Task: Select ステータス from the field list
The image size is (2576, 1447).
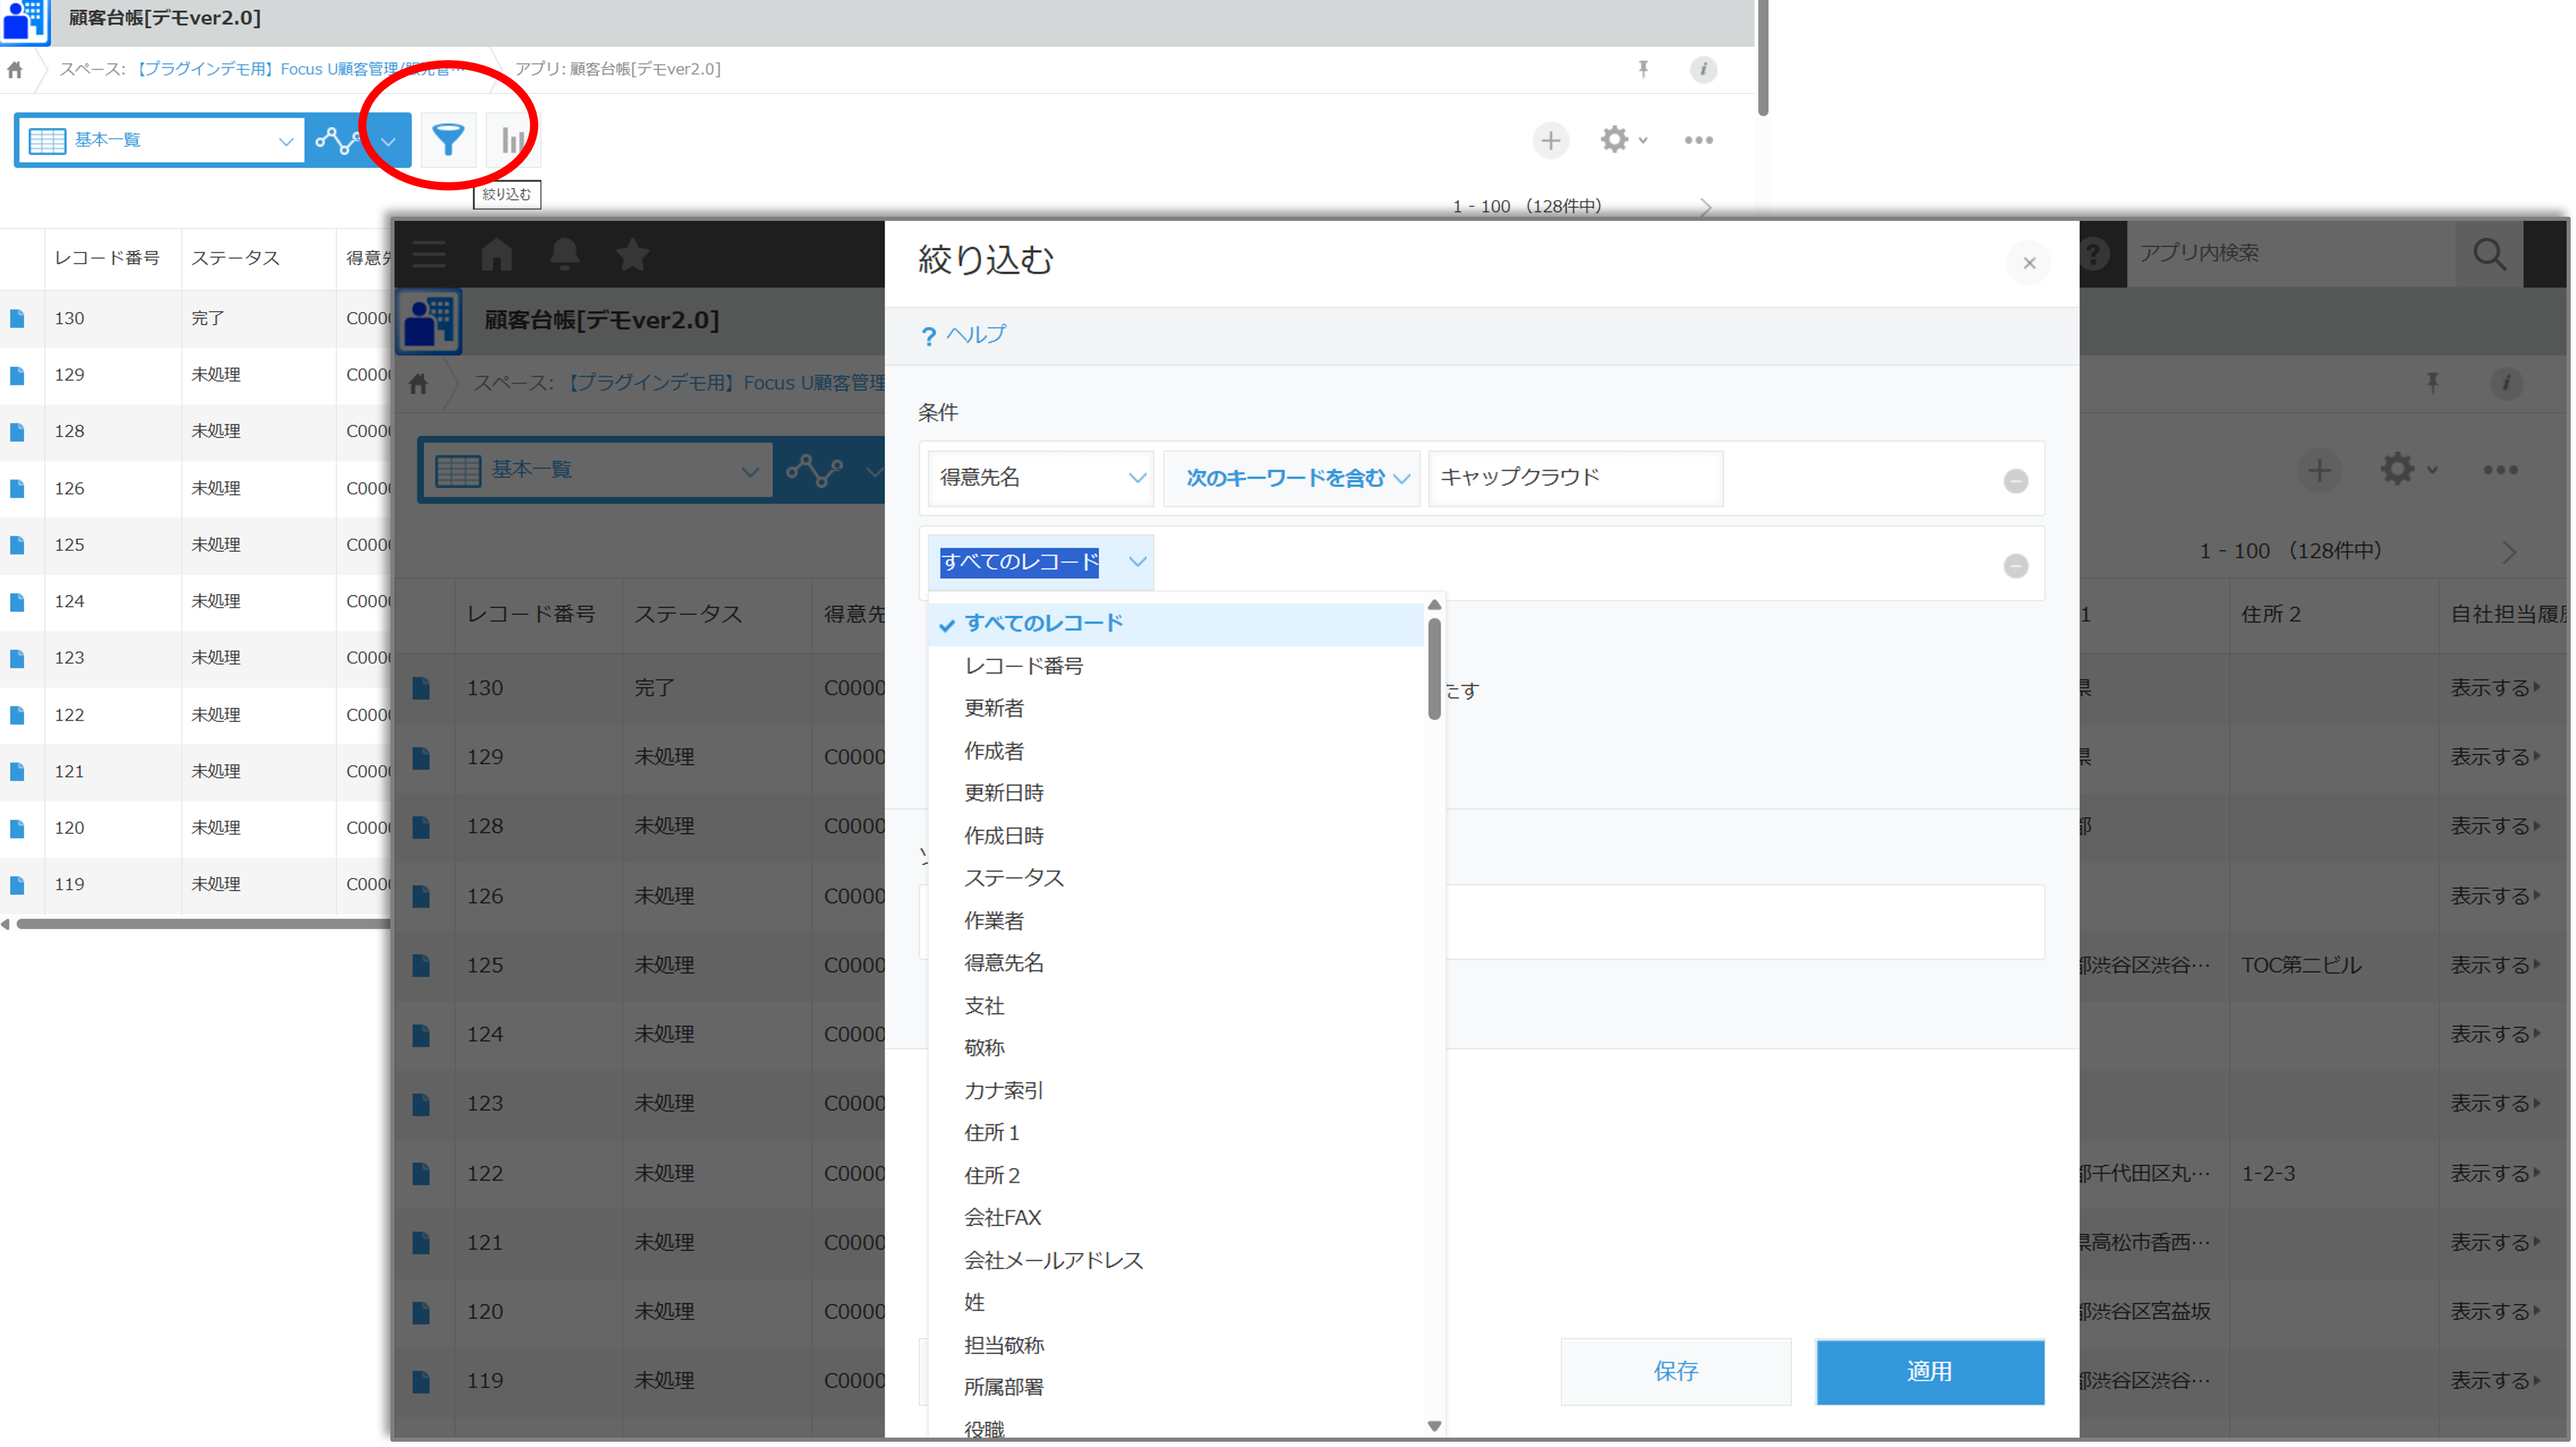Action: tap(1013, 877)
